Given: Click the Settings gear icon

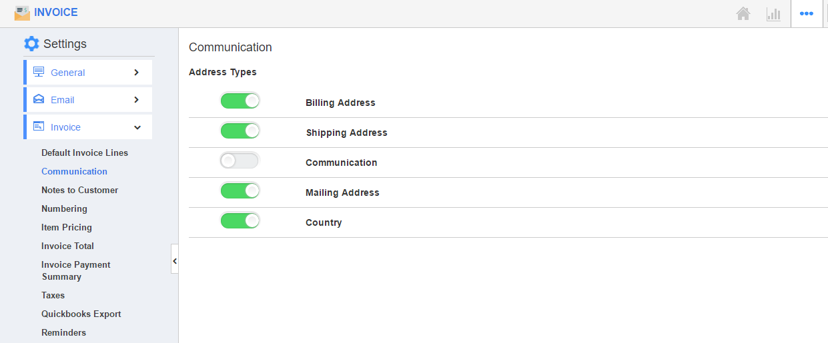Looking at the screenshot, I should click(x=31, y=44).
